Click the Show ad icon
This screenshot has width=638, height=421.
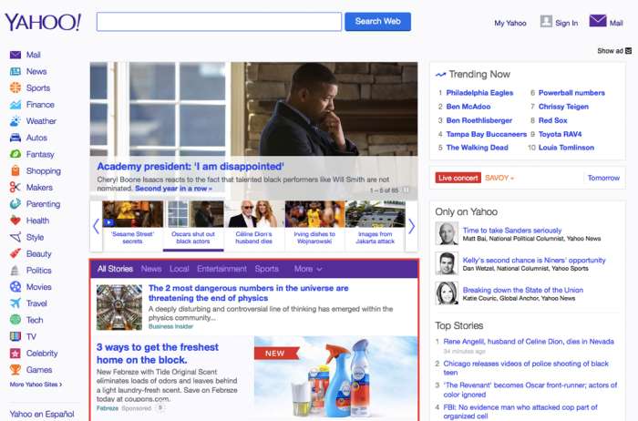point(628,51)
